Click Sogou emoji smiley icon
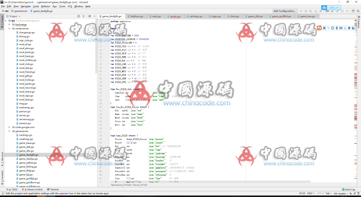The image size is (361, 197). (333, 28)
